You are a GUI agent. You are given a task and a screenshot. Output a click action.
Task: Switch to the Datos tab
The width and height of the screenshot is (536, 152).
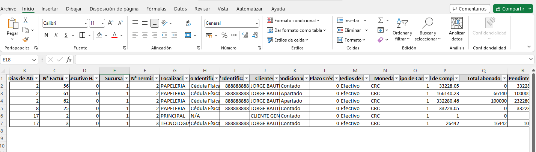[x=180, y=9]
